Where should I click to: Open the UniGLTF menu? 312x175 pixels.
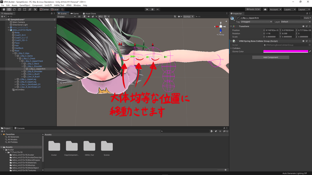[x=48, y=5]
